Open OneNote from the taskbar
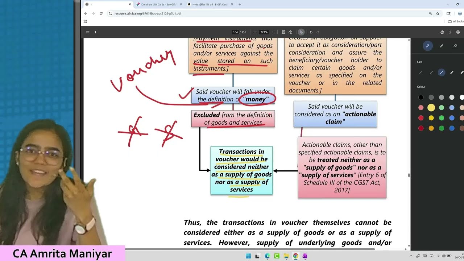This screenshot has width=464, height=261. pos(305,256)
